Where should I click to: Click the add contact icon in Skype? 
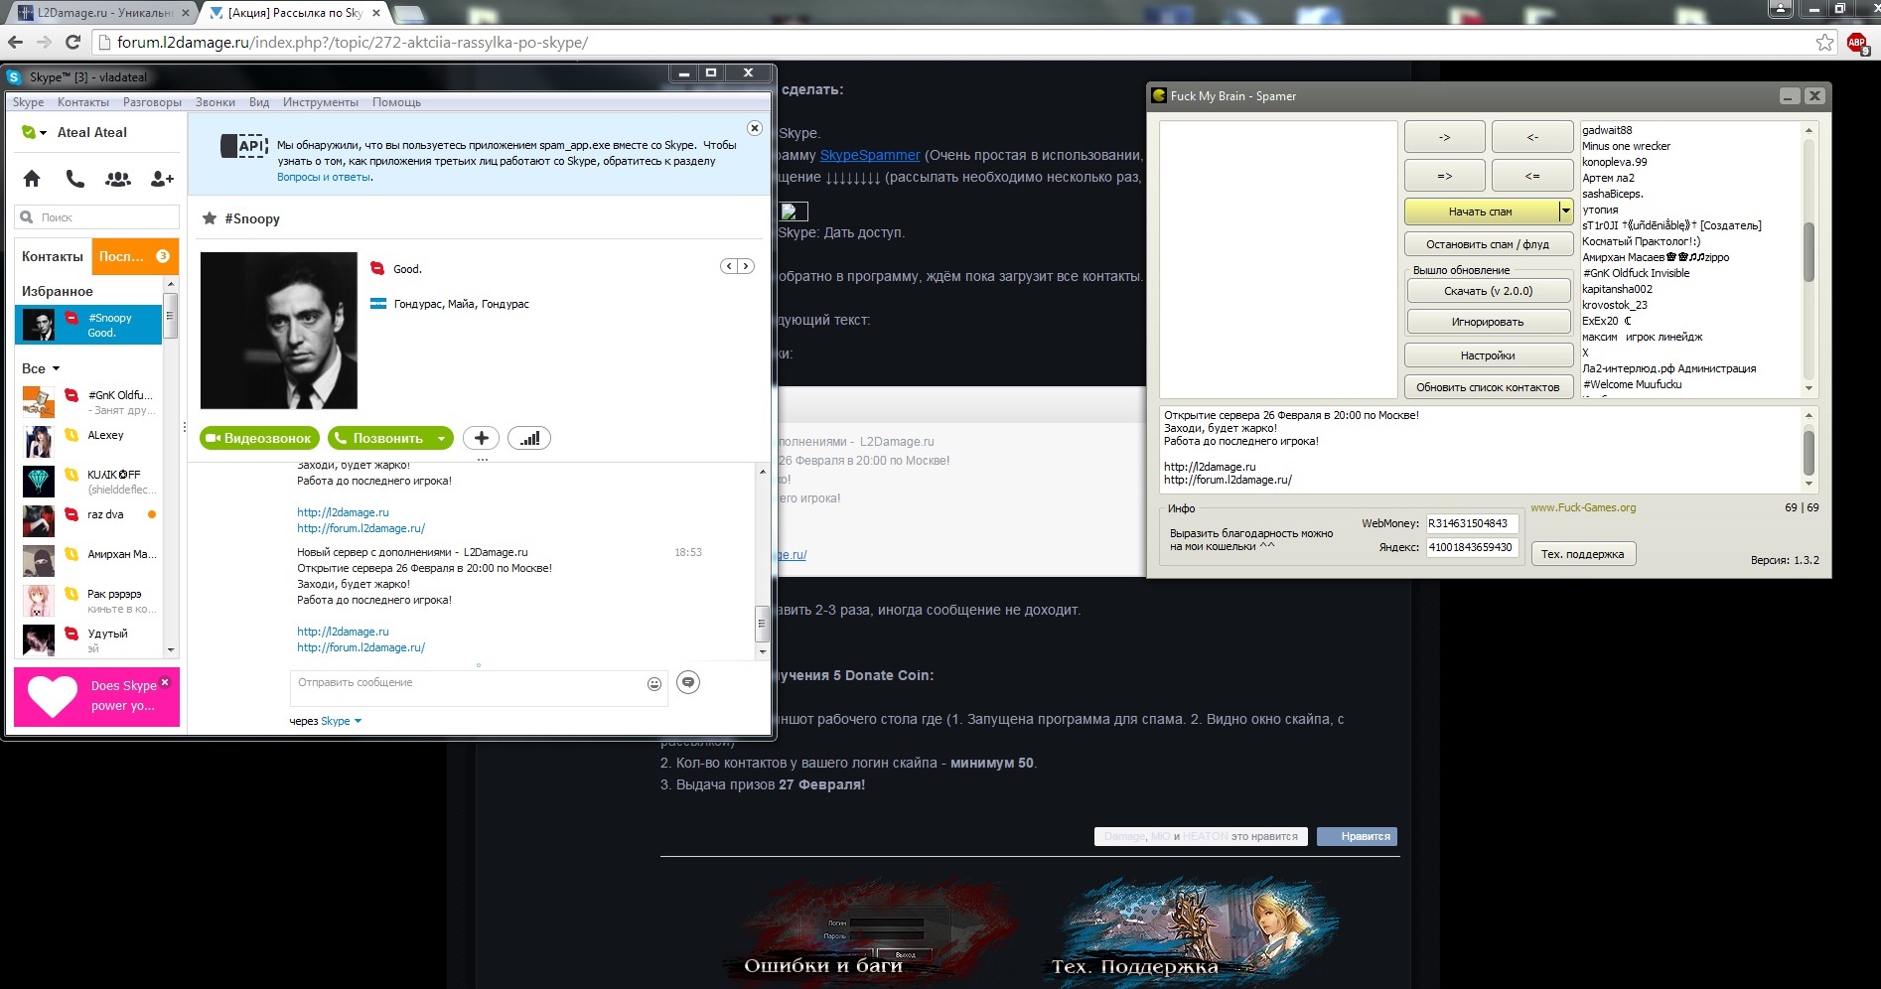(x=162, y=179)
